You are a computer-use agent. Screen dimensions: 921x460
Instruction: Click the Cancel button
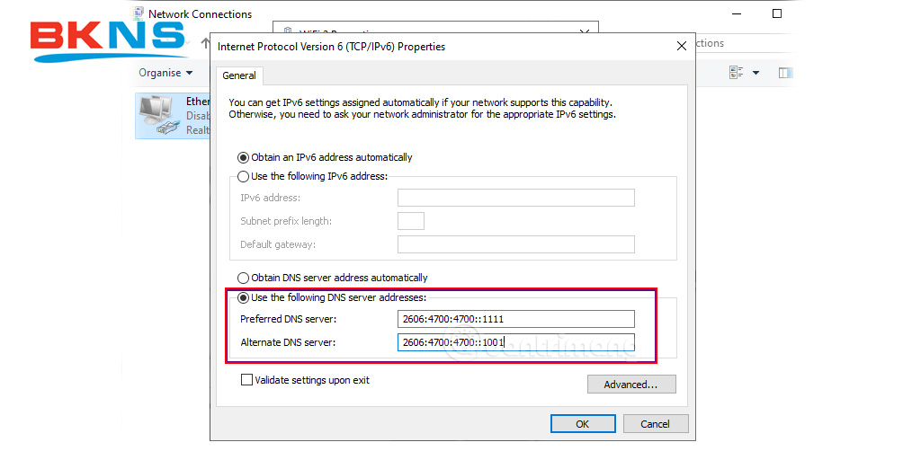(656, 424)
